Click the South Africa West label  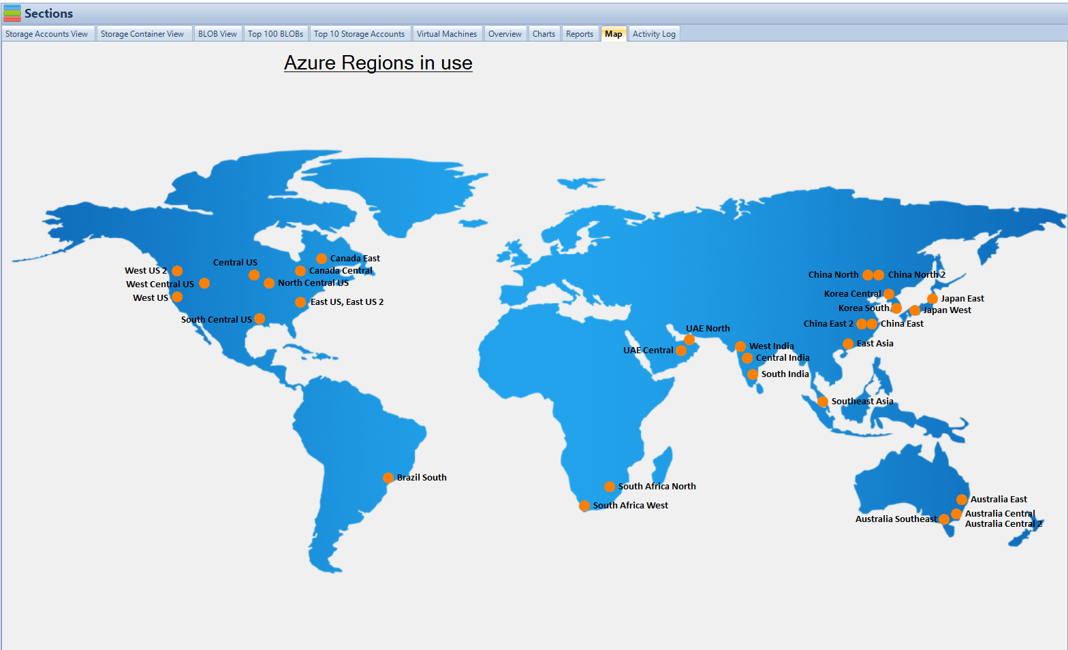coord(631,506)
